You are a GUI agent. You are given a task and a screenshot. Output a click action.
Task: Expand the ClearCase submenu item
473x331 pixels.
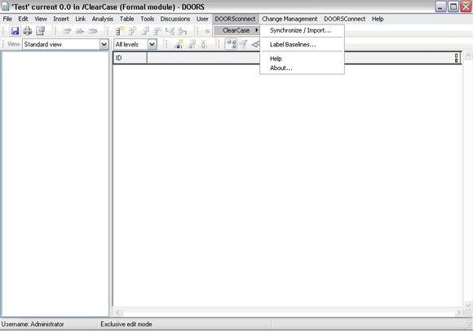pos(236,30)
